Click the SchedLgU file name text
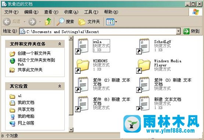The image size is (204, 140). click(162, 42)
